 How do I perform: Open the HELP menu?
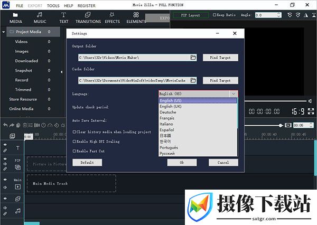(x=69, y=6)
